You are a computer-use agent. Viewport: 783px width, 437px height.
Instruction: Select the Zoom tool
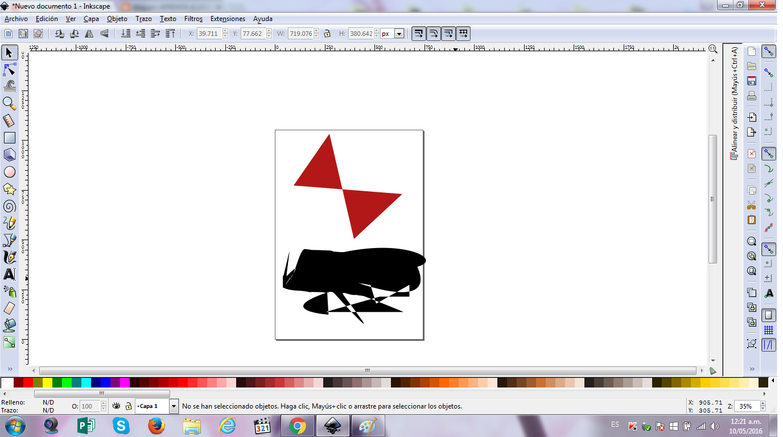(9, 102)
